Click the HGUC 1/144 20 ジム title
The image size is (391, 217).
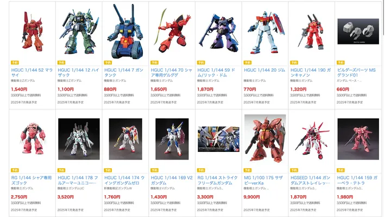coord(264,70)
